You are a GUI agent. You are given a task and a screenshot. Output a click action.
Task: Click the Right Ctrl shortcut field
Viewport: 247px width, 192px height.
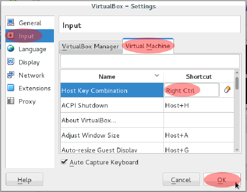pos(191,90)
